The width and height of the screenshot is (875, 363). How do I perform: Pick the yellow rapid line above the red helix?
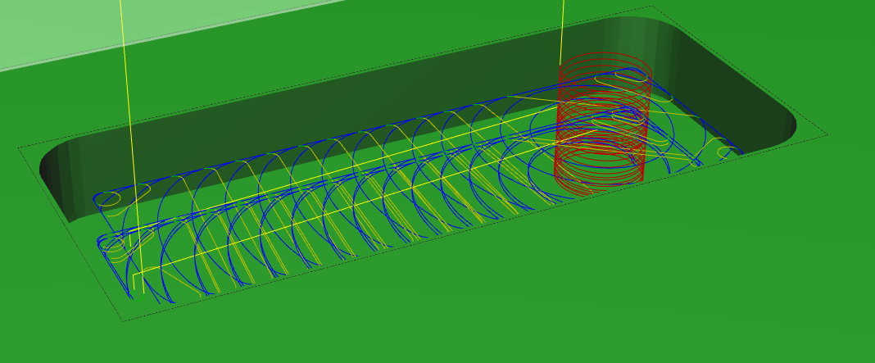point(562,29)
